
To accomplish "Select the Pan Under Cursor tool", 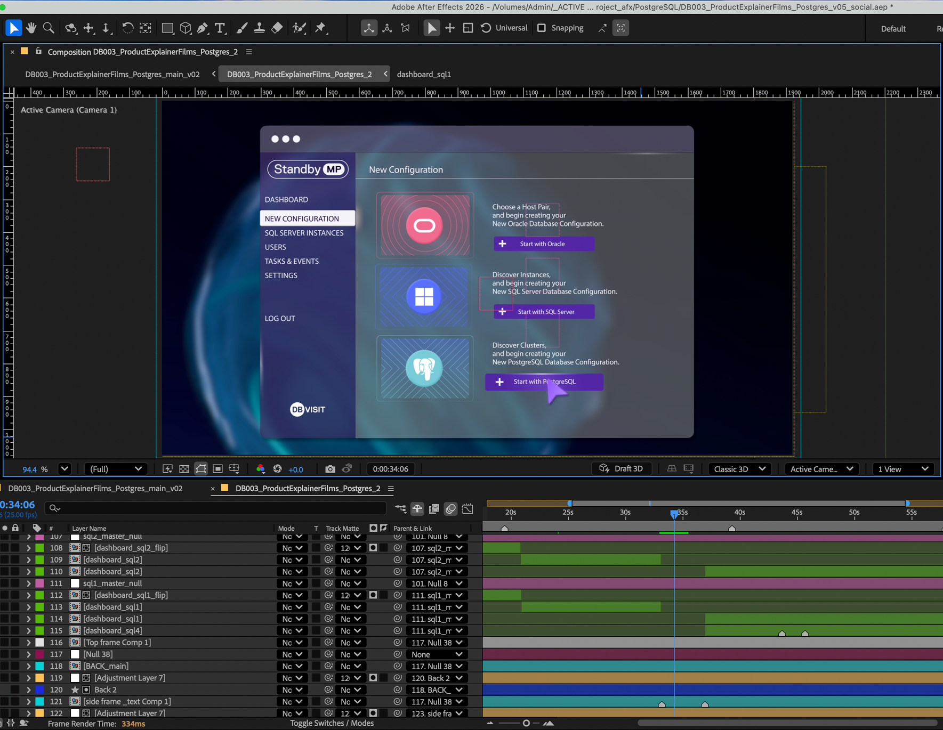I will pyautogui.click(x=88, y=28).
